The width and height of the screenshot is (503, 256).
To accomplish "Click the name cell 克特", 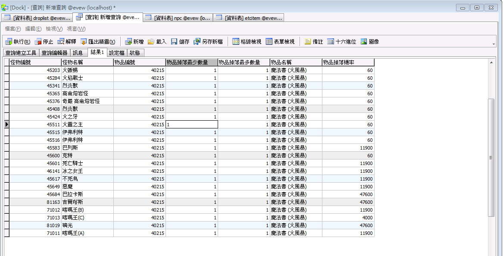I will 87,156.
